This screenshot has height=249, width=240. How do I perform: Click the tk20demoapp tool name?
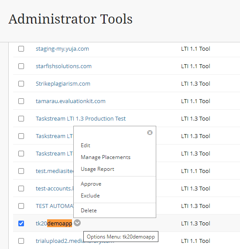(x=54, y=223)
